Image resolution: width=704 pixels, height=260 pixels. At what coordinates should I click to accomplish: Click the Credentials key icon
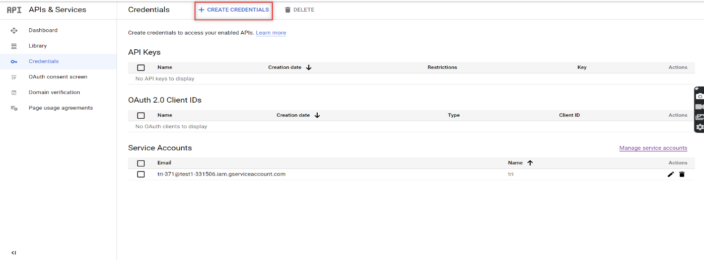[14, 61]
